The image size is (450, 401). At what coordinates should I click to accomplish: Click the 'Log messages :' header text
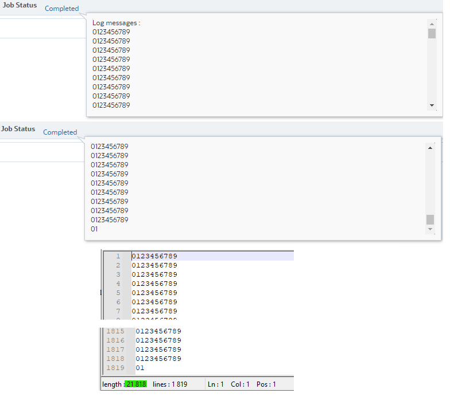[116, 23]
